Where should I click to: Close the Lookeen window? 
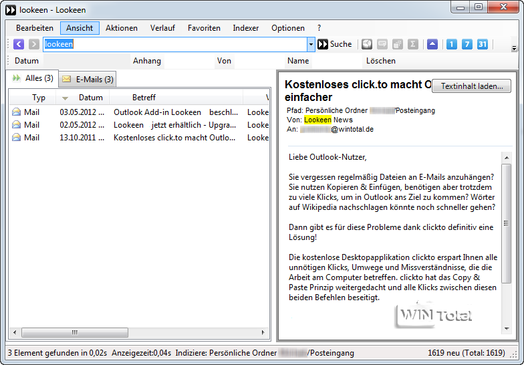[x=503, y=7]
